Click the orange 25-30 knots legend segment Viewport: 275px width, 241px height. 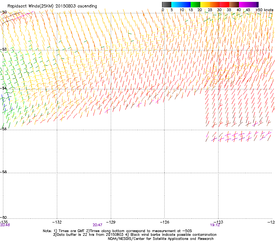tap(215, 4)
